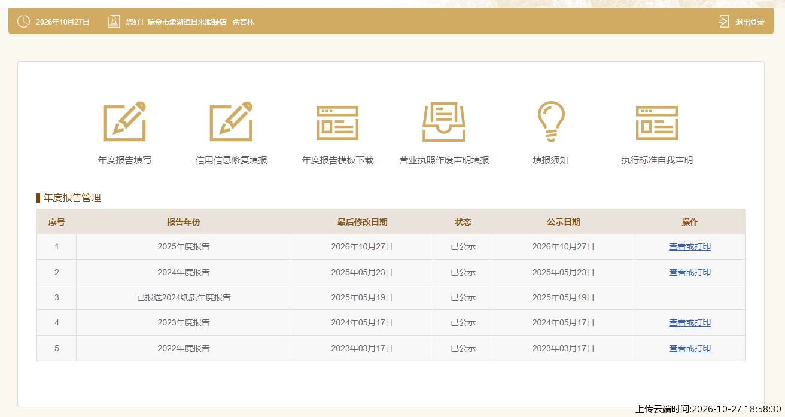Screen dimensions: 785x417
Task: Click the 公示日期 cell reading 2025年05月19日
Action: pos(563,297)
